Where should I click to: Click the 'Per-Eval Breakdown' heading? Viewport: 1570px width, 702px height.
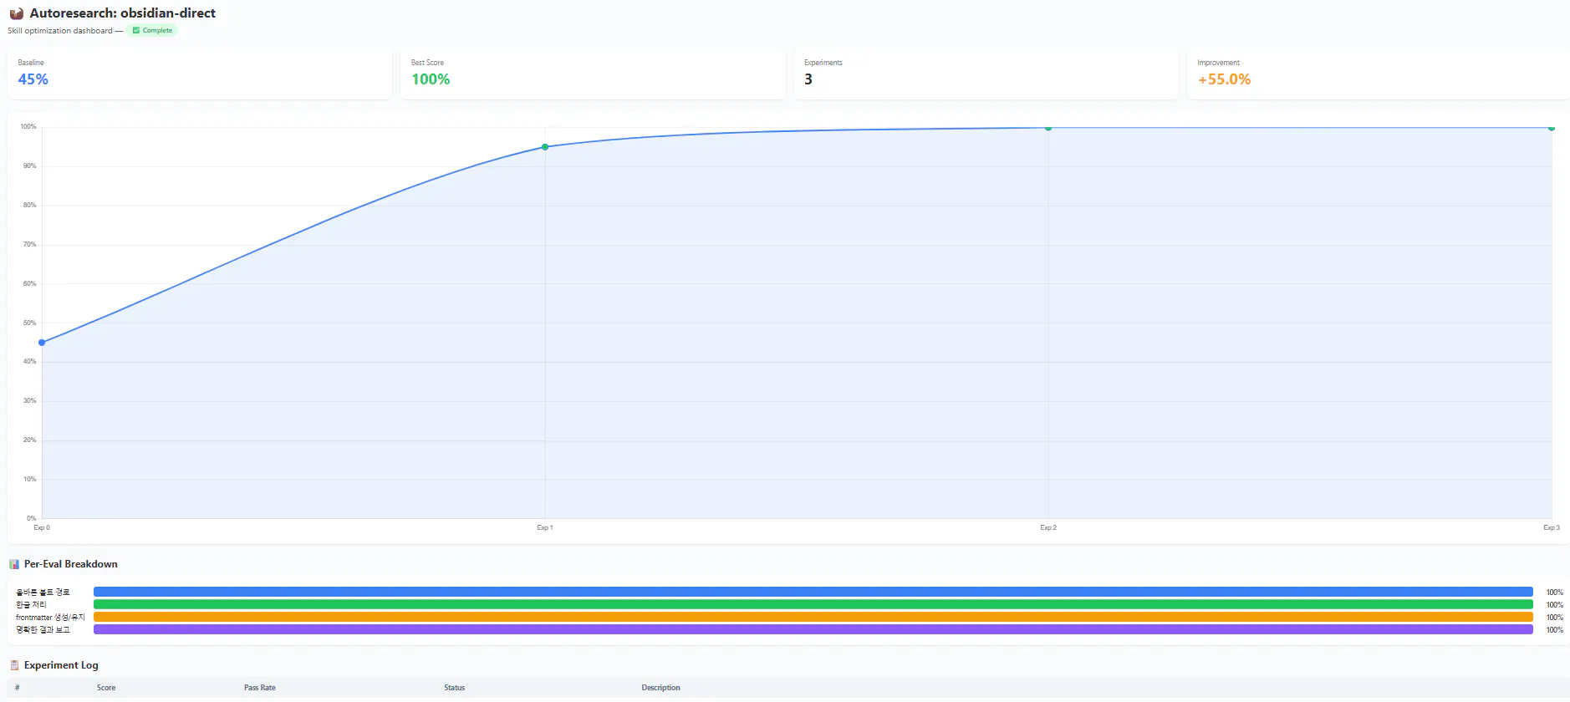tap(71, 564)
